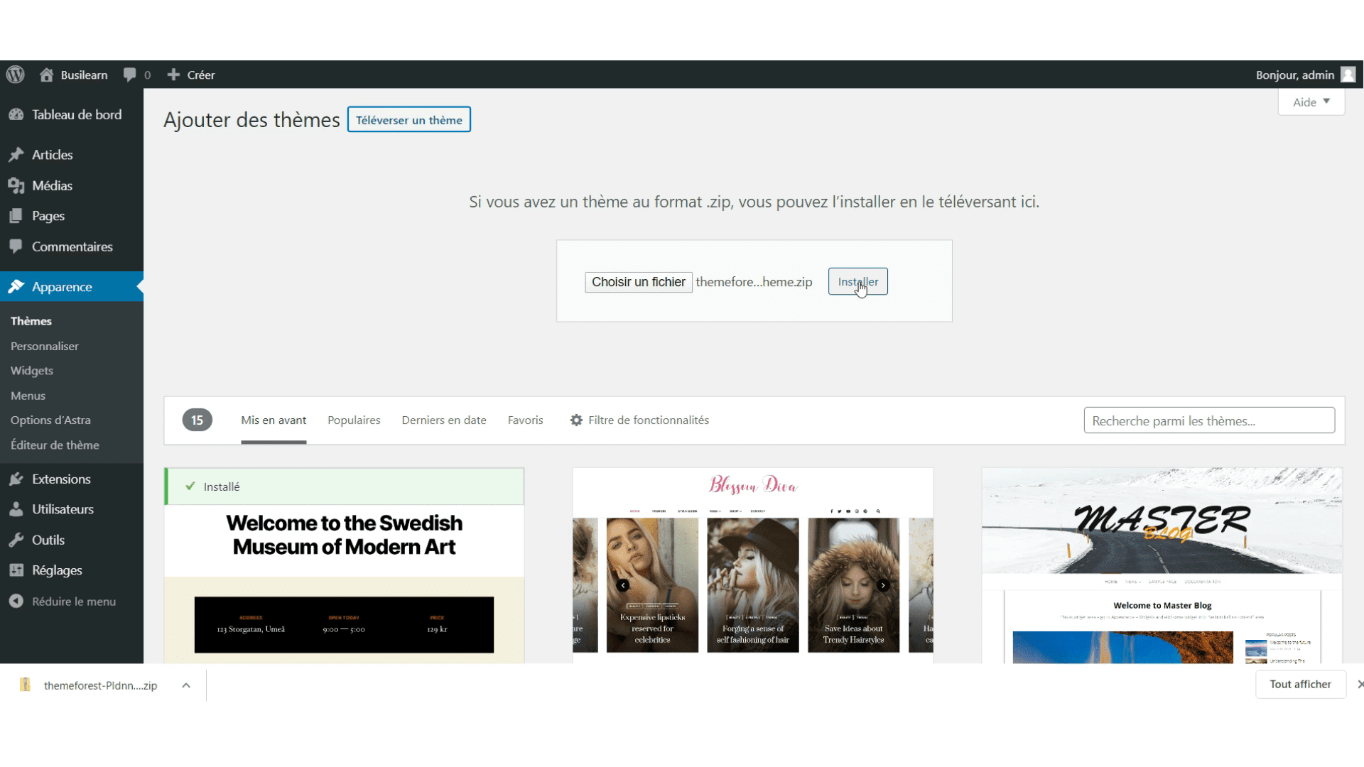The width and height of the screenshot is (1364, 767).
Task: Click the Commentaires icon
Action: [x=18, y=245]
